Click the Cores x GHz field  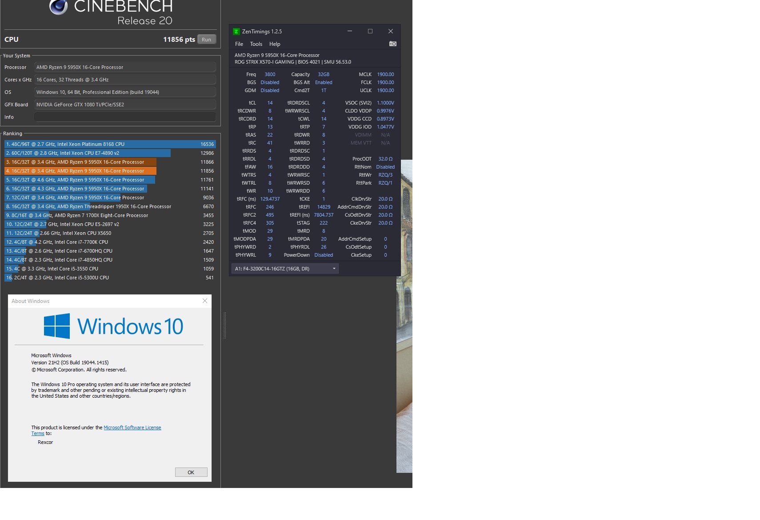click(x=125, y=80)
